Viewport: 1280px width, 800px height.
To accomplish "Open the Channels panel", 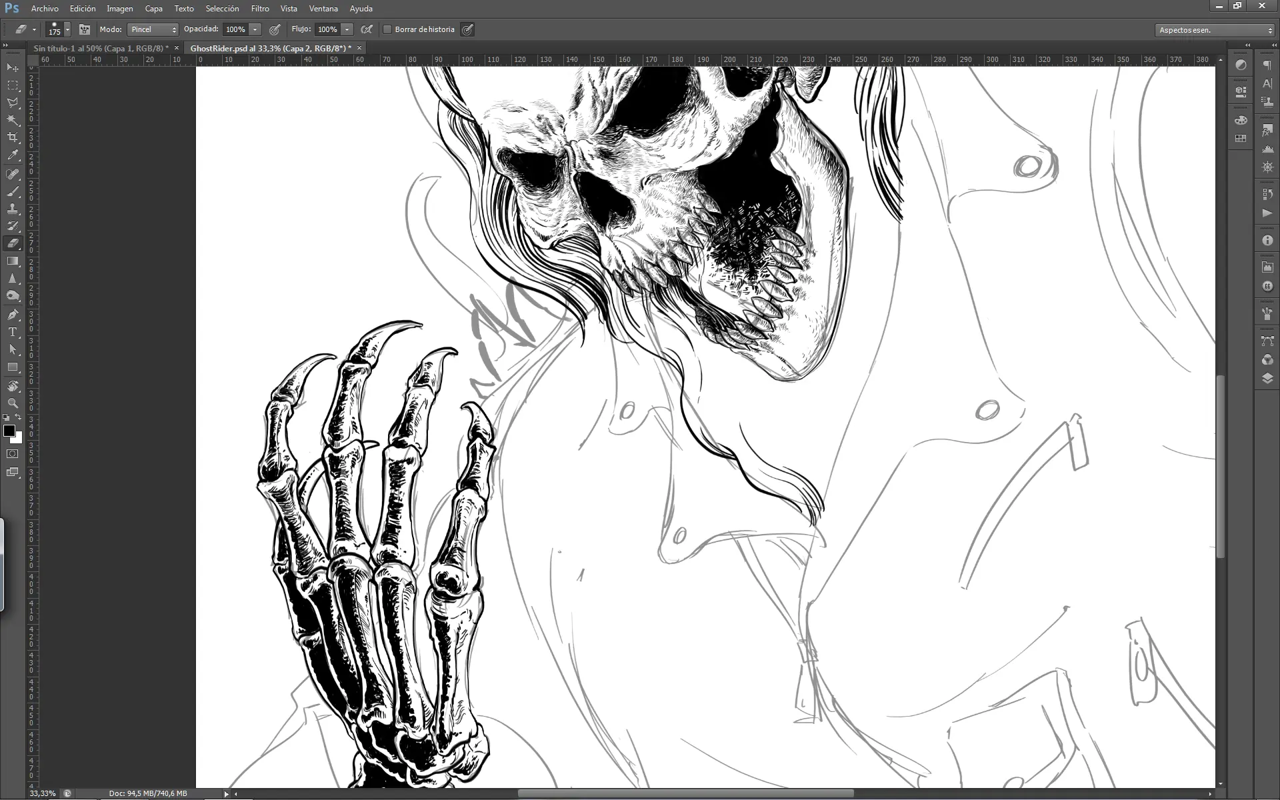I will click(x=1267, y=360).
